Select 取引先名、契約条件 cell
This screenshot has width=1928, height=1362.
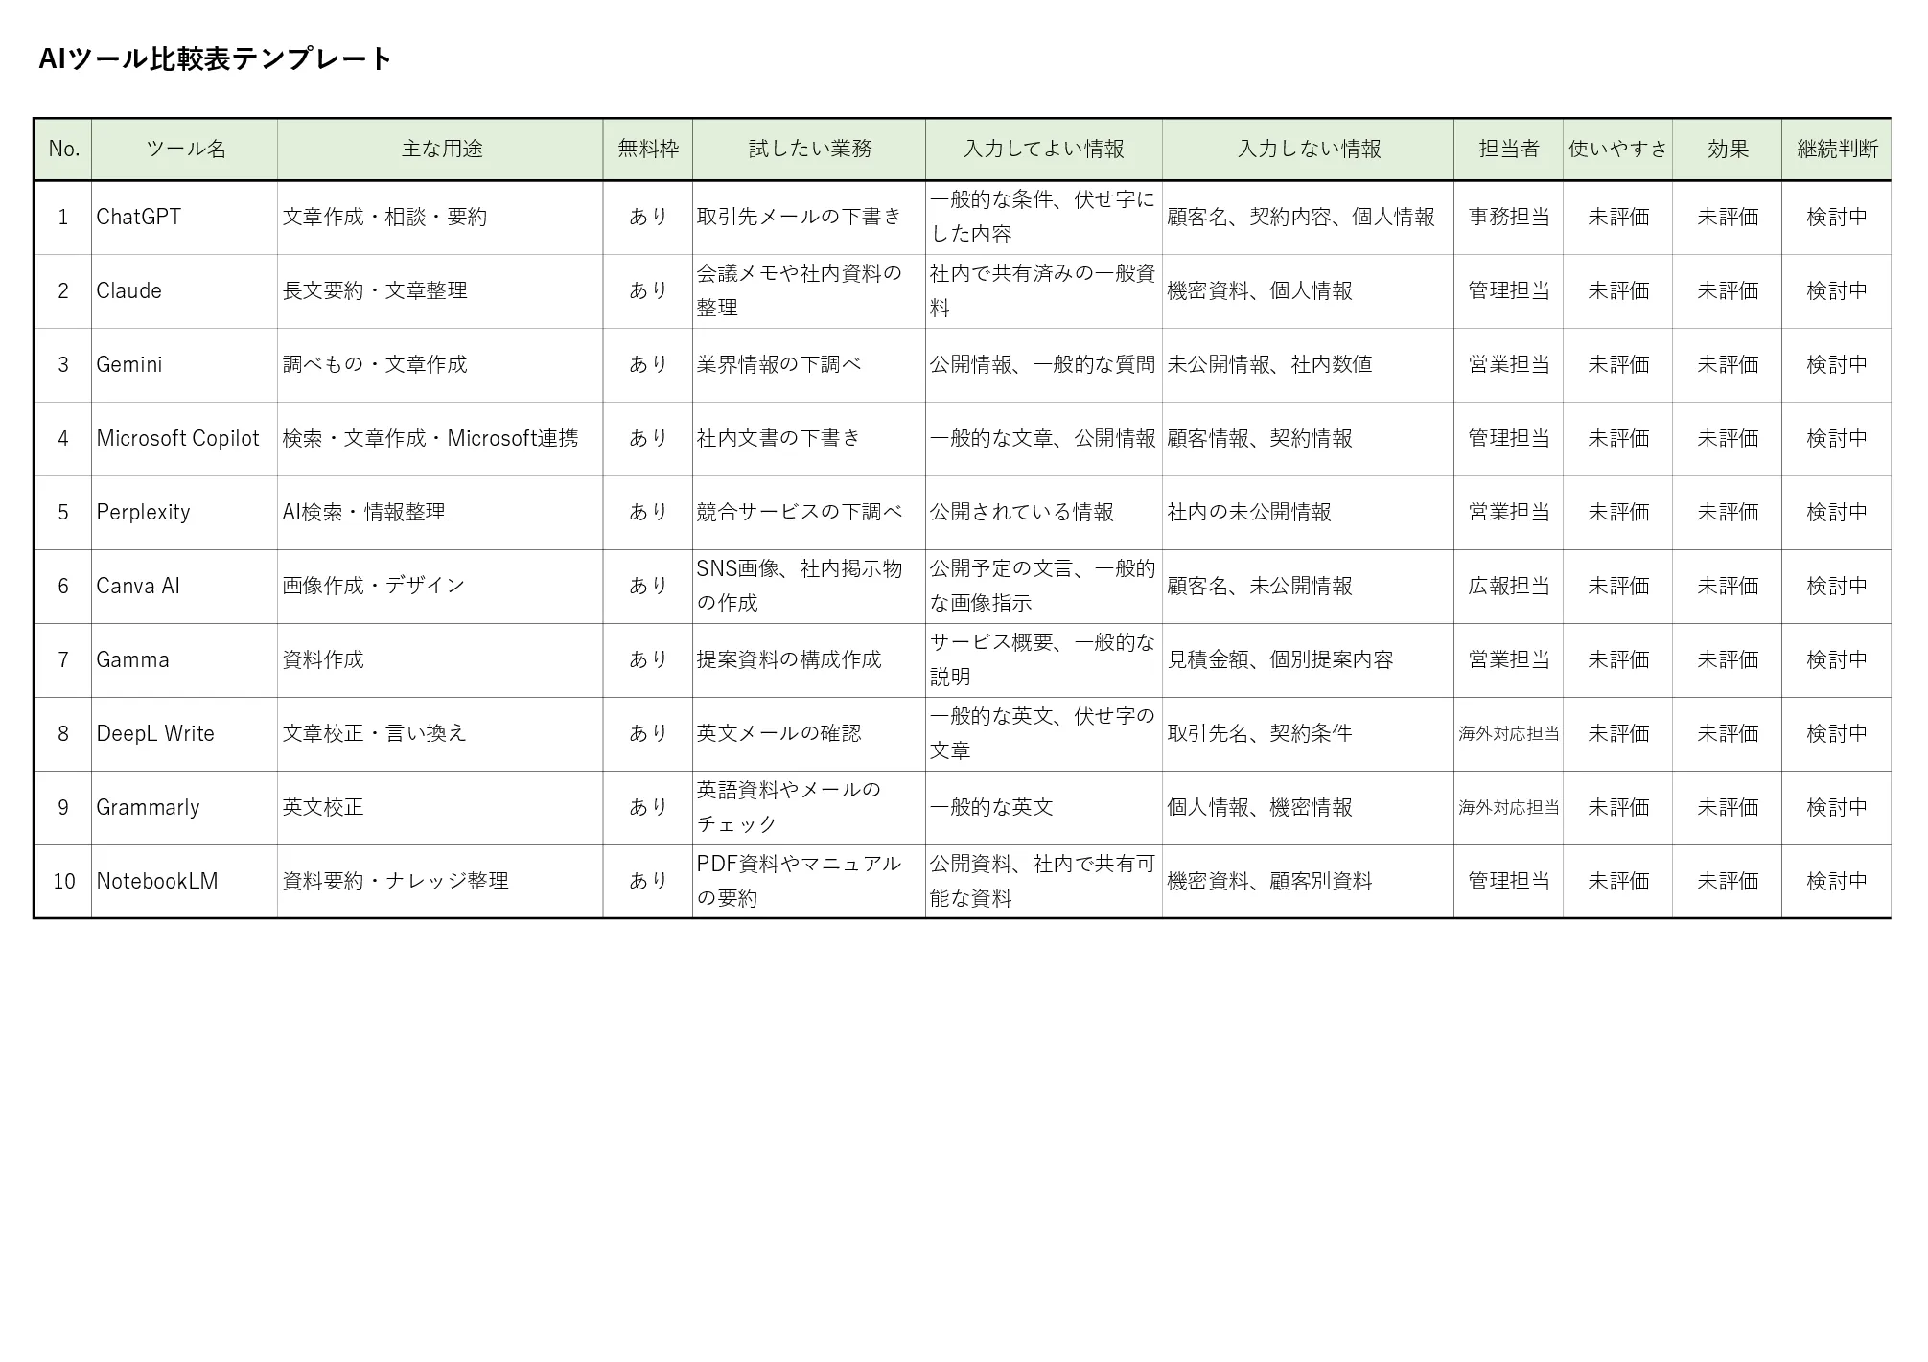tap(1309, 734)
